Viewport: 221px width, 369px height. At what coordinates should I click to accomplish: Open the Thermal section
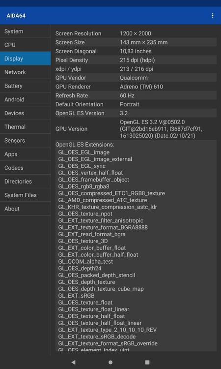[x=26, y=127]
